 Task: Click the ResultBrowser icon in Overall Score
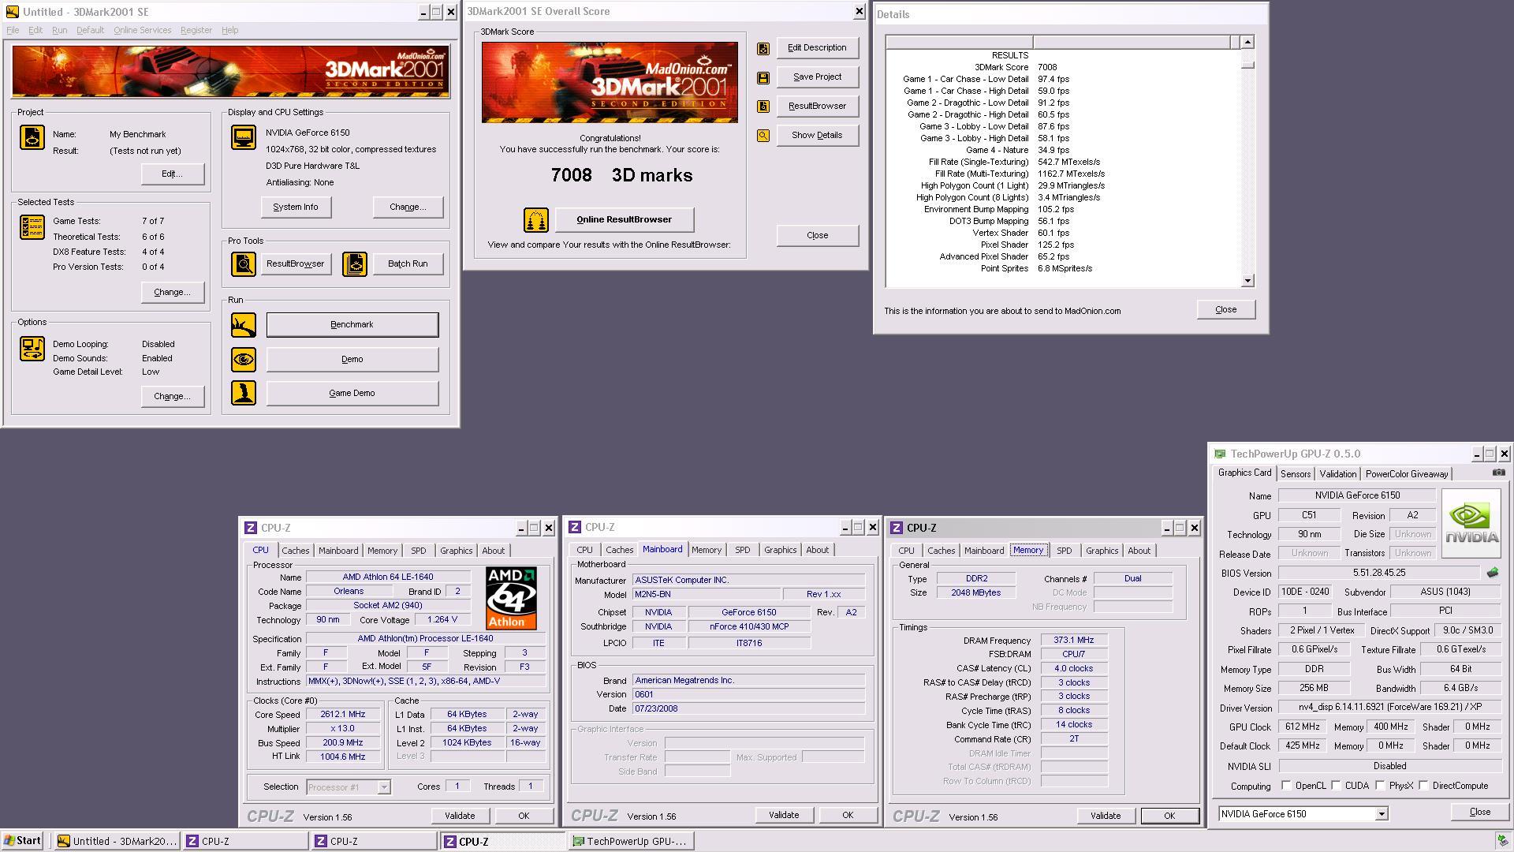[x=763, y=106]
